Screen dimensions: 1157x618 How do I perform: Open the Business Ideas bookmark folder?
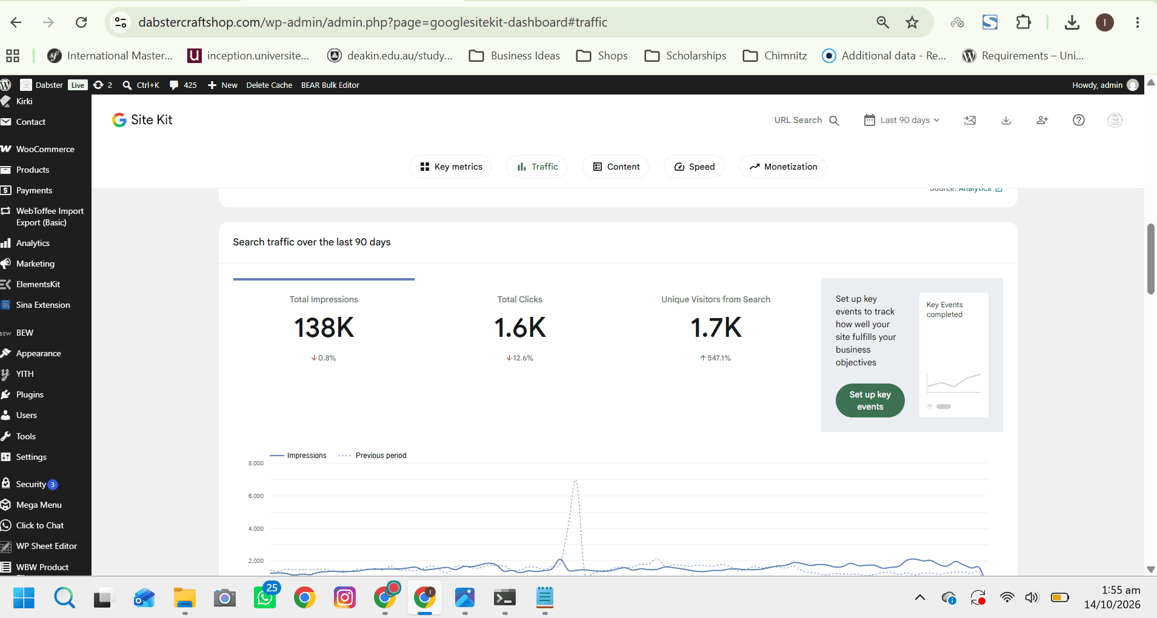point(515,56)
